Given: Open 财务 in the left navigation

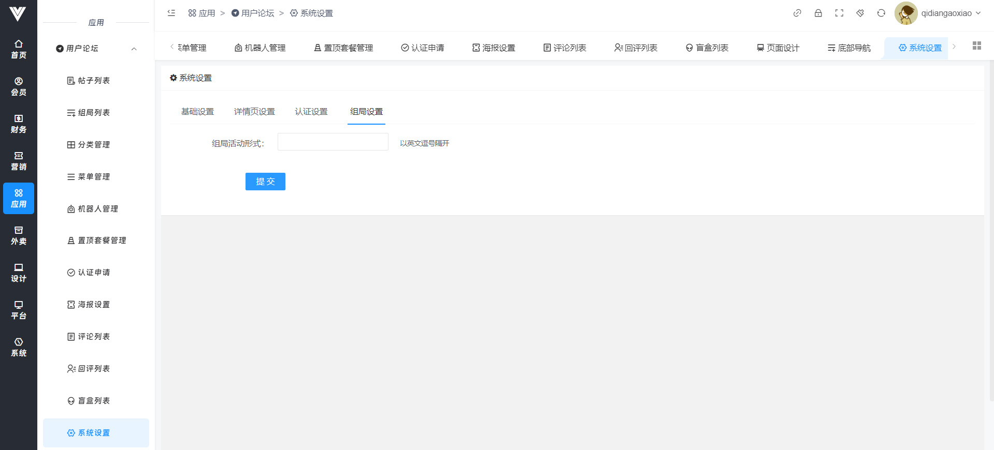Looking at the screenshot, I should pos(19,124).
